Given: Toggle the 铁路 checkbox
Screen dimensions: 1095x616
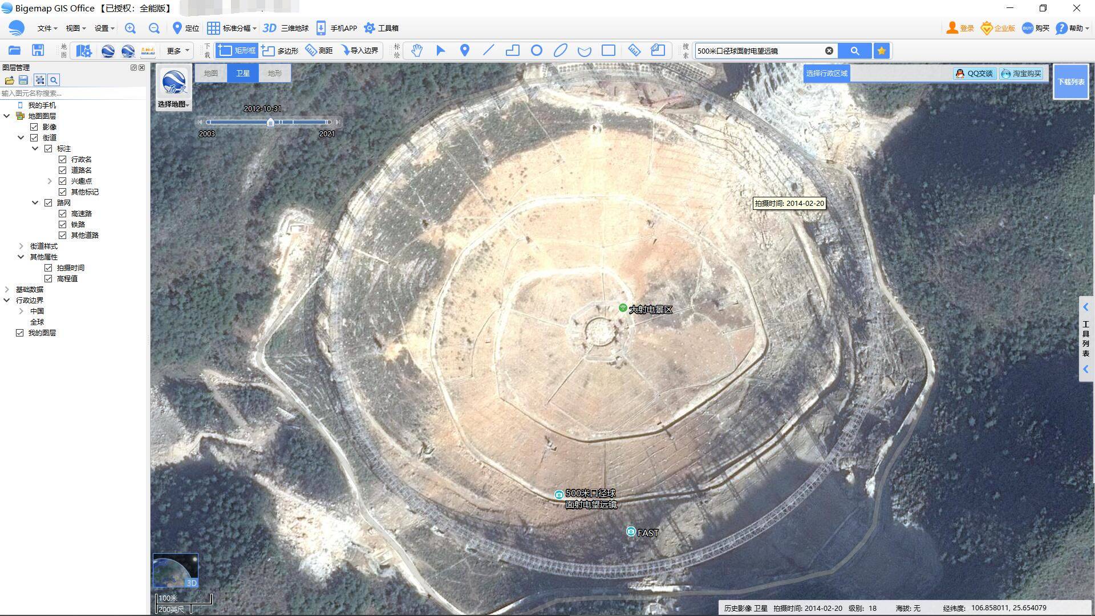Looking at the screenshot, I should pos(63,225).
